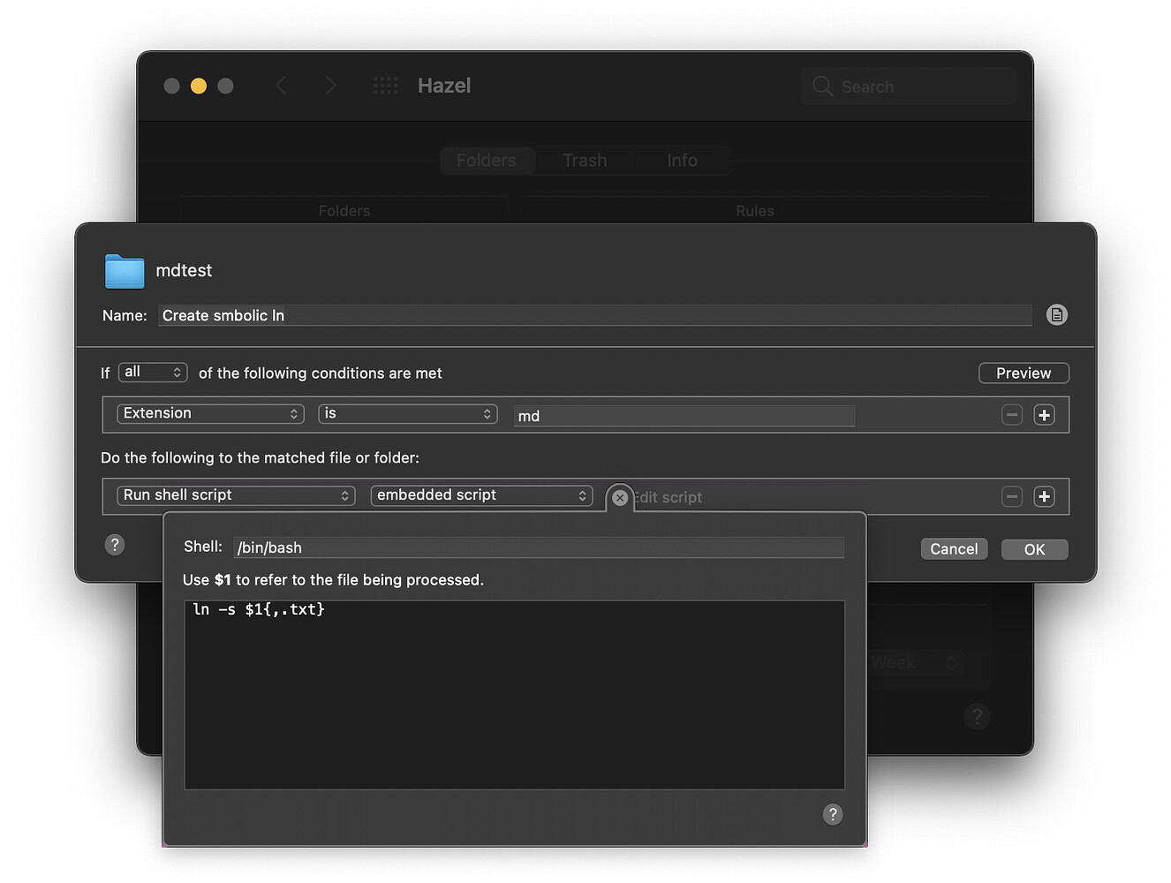The height and width of the screenshot is (883, 1171).
Task: Open the app grid icon in Hazel's toolbar
Action: 385,85
